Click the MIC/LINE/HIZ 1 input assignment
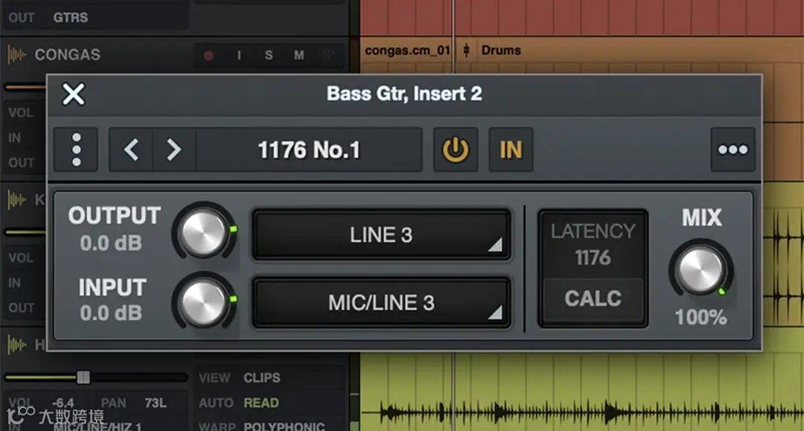804x431 pixels. (98, 427)
